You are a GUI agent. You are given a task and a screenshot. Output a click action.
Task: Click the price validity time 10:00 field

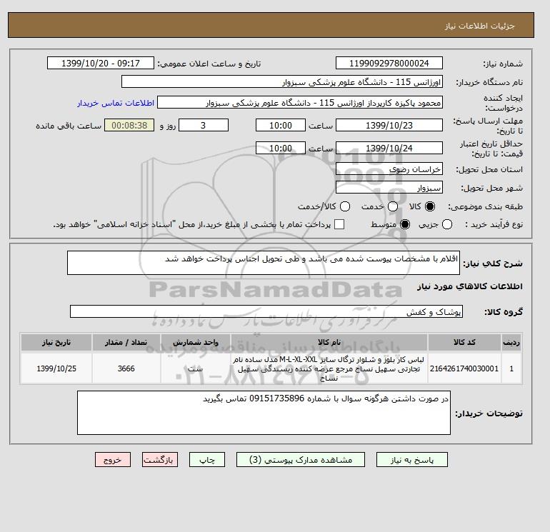[281, 148]
